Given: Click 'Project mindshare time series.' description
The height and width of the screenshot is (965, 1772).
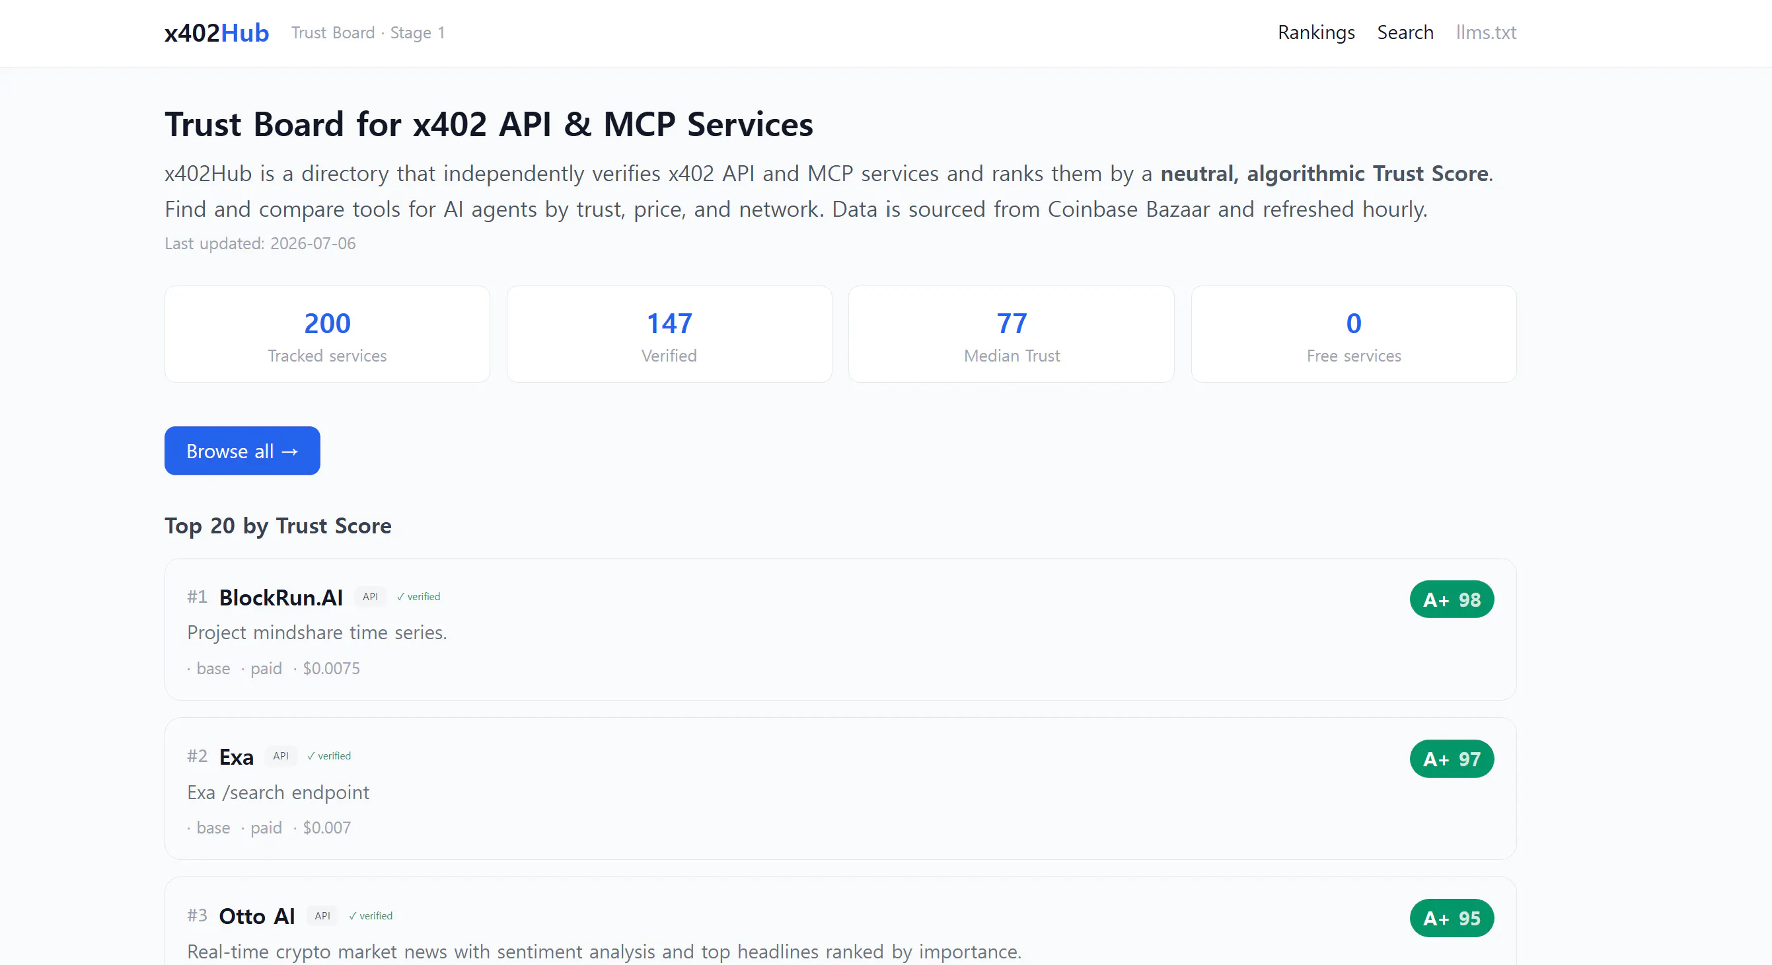Looking at the screenshot, I should (317, 633).
